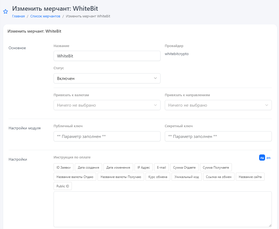
Task: Focus the Публичный ключ field
Action: click(107, 136)
